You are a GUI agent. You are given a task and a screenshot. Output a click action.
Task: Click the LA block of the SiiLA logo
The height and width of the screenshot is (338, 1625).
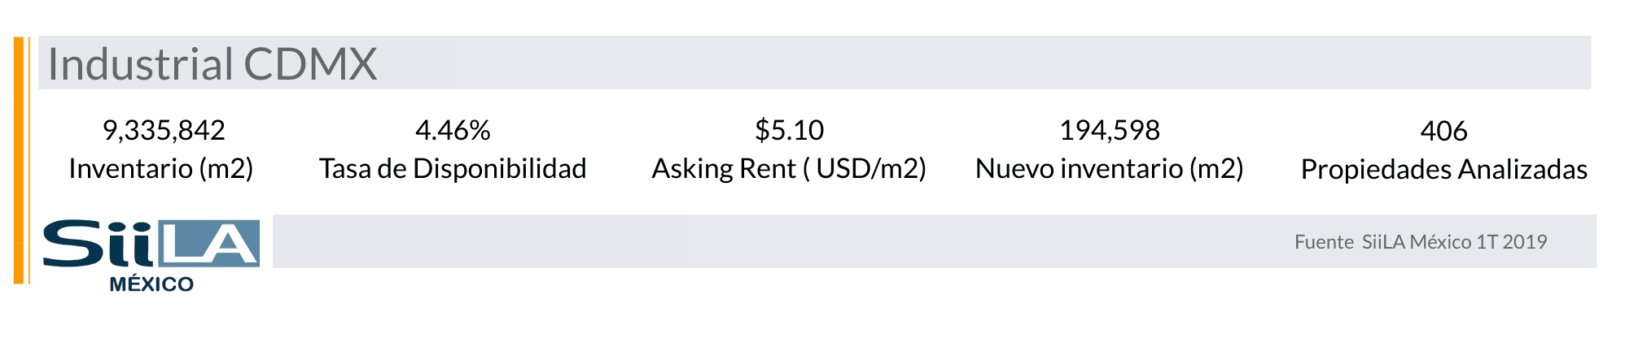(210, 243)
